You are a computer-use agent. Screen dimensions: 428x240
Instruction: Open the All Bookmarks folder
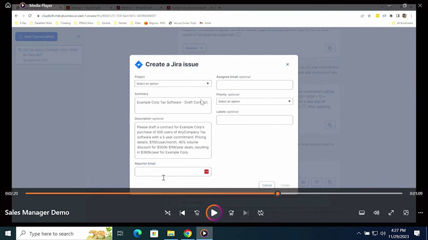[x=402, y=23]
